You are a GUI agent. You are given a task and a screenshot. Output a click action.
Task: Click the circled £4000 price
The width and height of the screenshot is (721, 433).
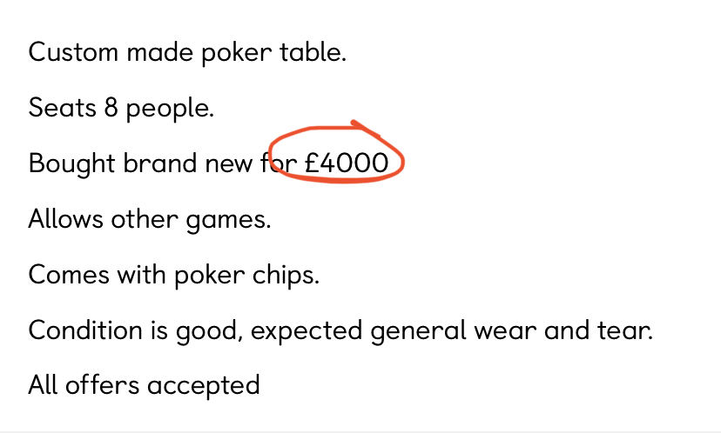(346, 163)
